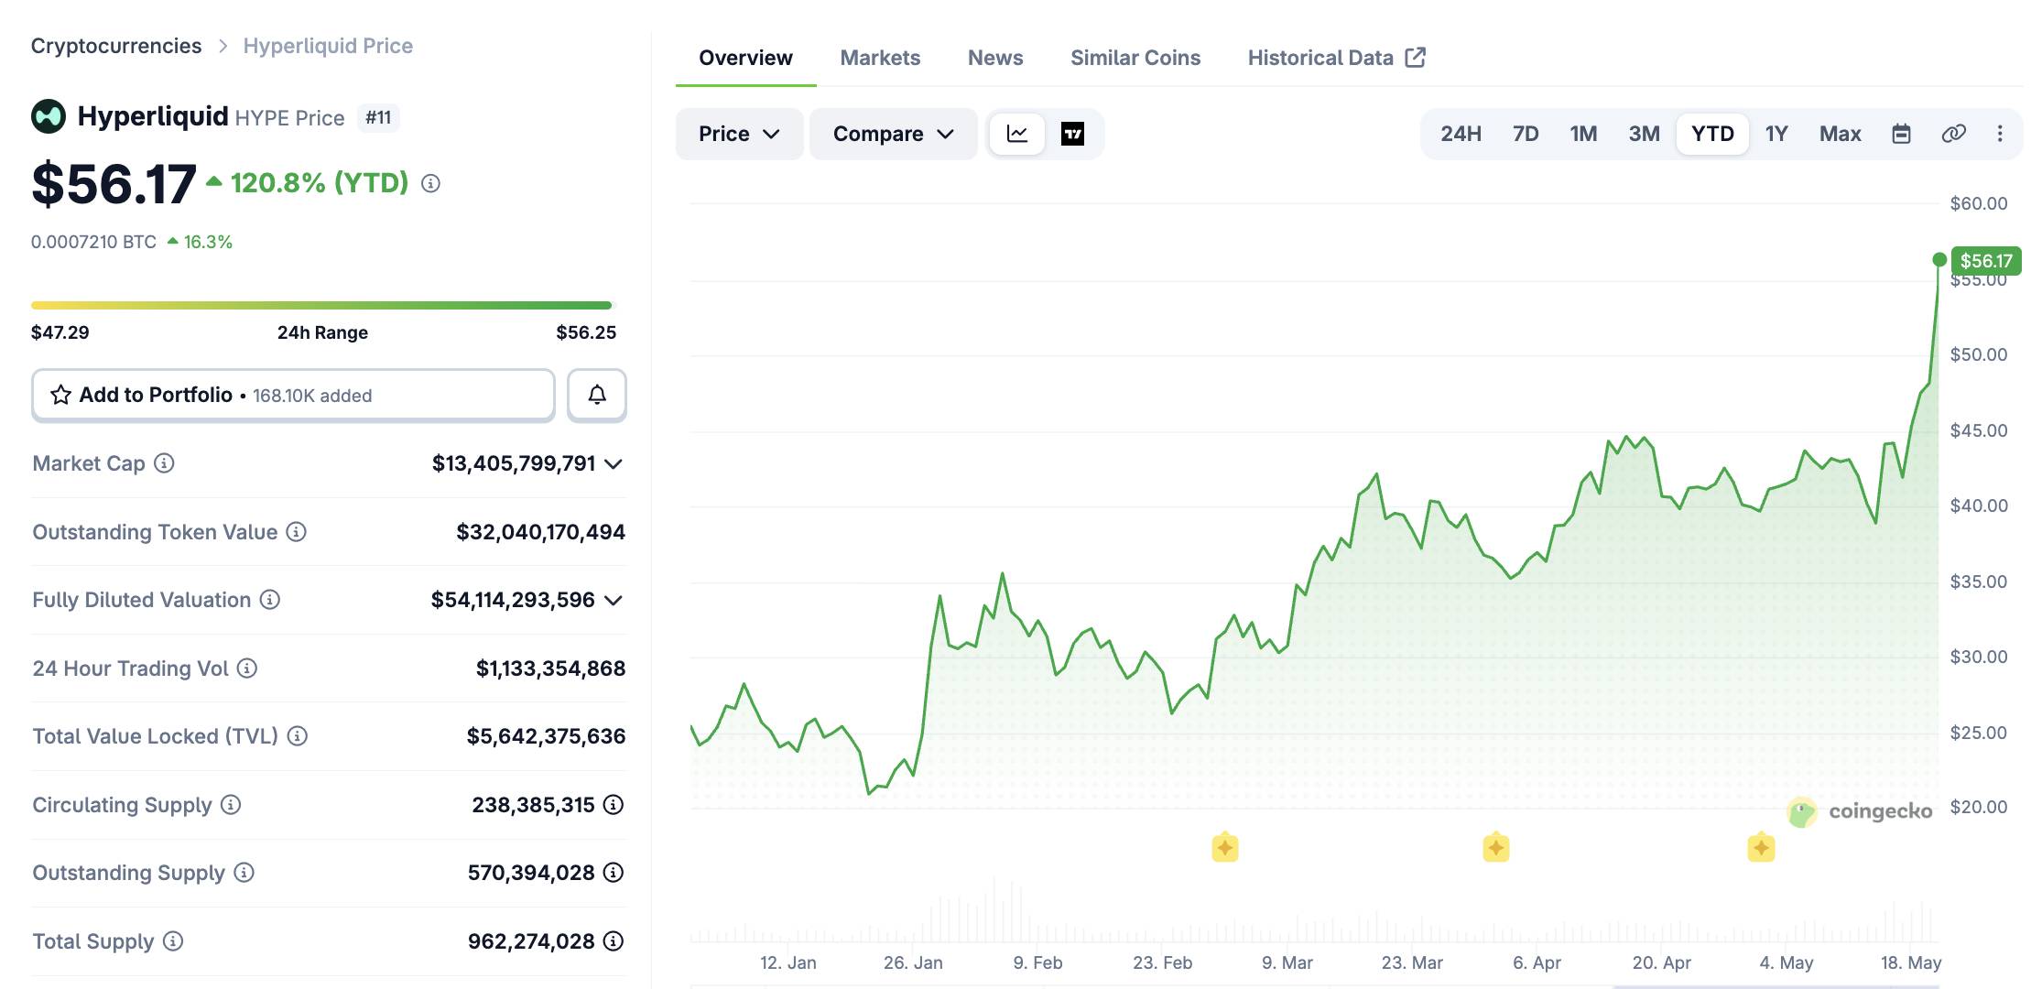
Task: Click the $32,040,170,494 token value
Action: coord(540,532)
